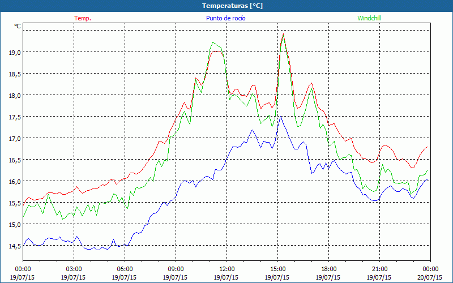Click the 09:00 time axis label

click(176, 269)
